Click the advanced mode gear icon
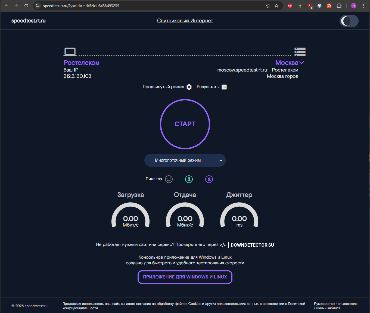 (189, 87)
